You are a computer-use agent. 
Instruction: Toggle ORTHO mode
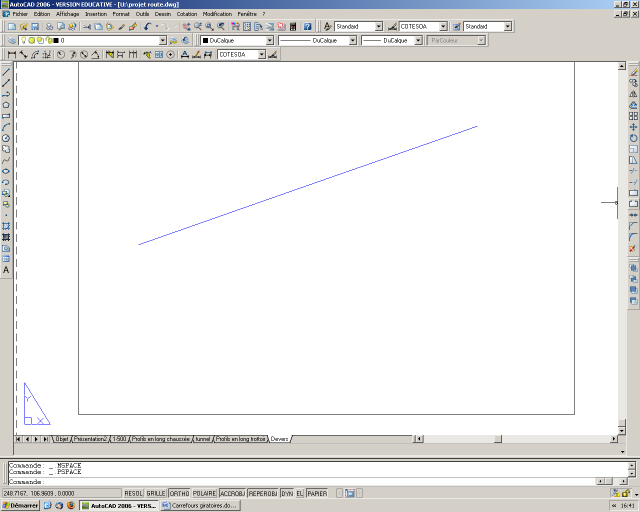tap(179, 493)
